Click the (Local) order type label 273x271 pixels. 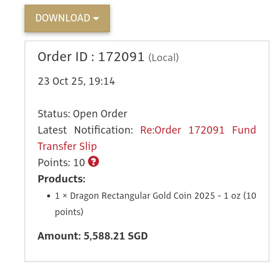(x=163, y=57)
